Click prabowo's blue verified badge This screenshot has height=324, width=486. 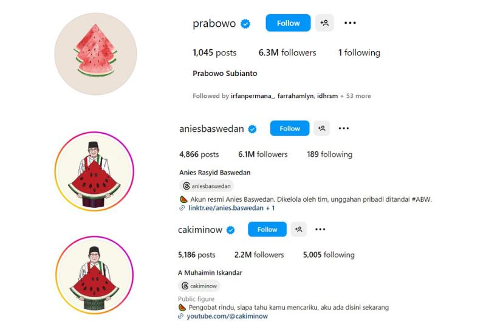245,24
